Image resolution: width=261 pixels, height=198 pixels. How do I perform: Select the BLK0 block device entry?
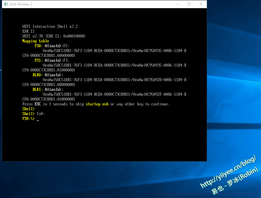(x=37, y=75)
